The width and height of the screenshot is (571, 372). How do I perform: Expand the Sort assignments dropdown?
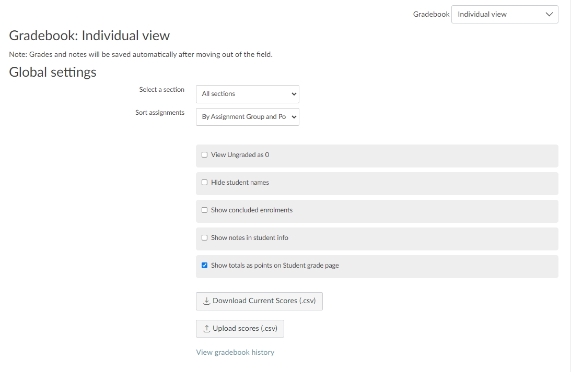coord(247,117)
